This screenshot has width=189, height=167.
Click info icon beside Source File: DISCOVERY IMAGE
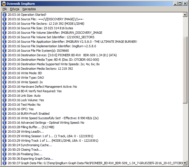pos(4,19)
